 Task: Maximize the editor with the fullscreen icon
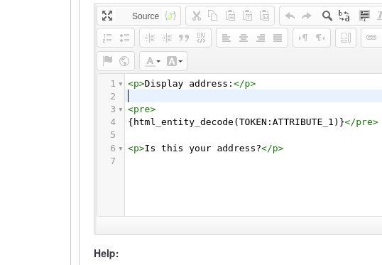(107, 16)
